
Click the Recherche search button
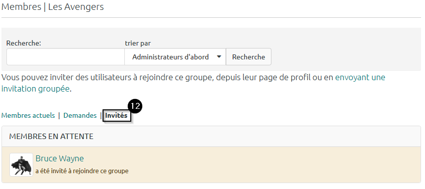pyautogui.click(x=249, y=57)
